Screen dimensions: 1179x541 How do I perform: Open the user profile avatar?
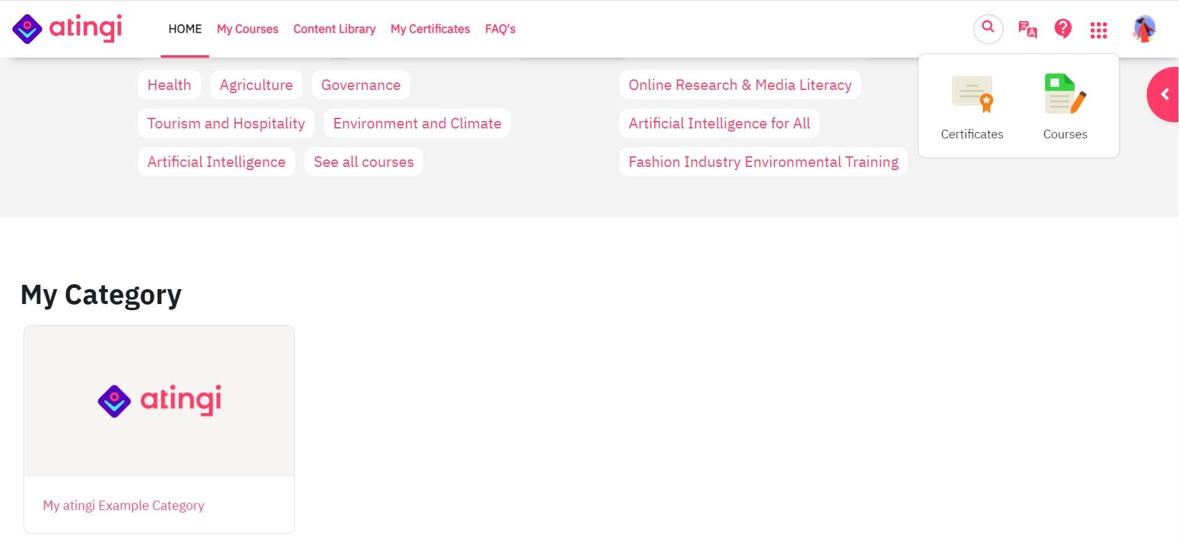[x=1144, y=29]
